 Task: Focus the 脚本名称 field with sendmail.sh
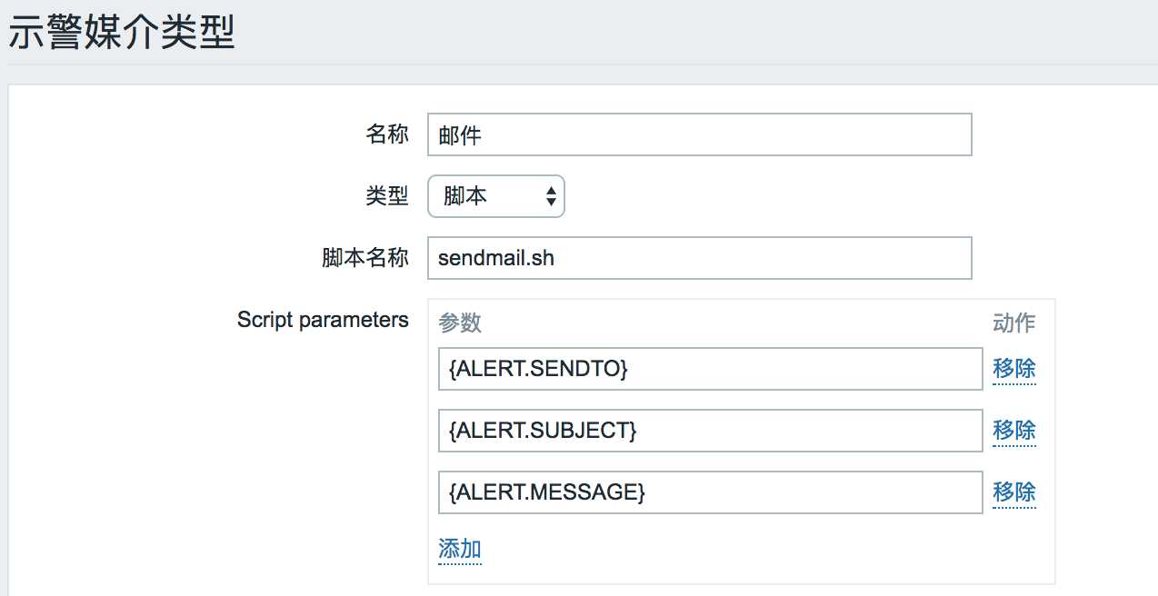(x=699, y=258)
